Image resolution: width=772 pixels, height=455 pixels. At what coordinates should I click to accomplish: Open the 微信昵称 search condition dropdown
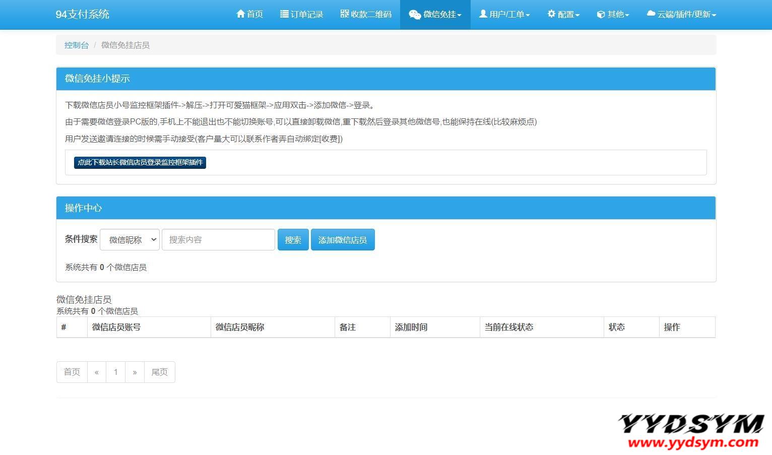pyautogui.click(x=130, y=240)
